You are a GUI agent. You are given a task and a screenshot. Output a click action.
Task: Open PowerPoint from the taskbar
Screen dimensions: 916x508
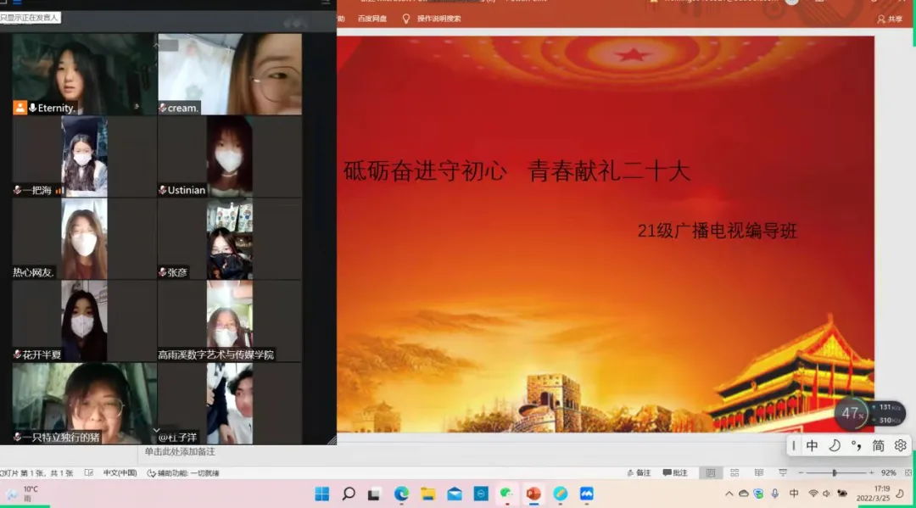tap(533, 494)
